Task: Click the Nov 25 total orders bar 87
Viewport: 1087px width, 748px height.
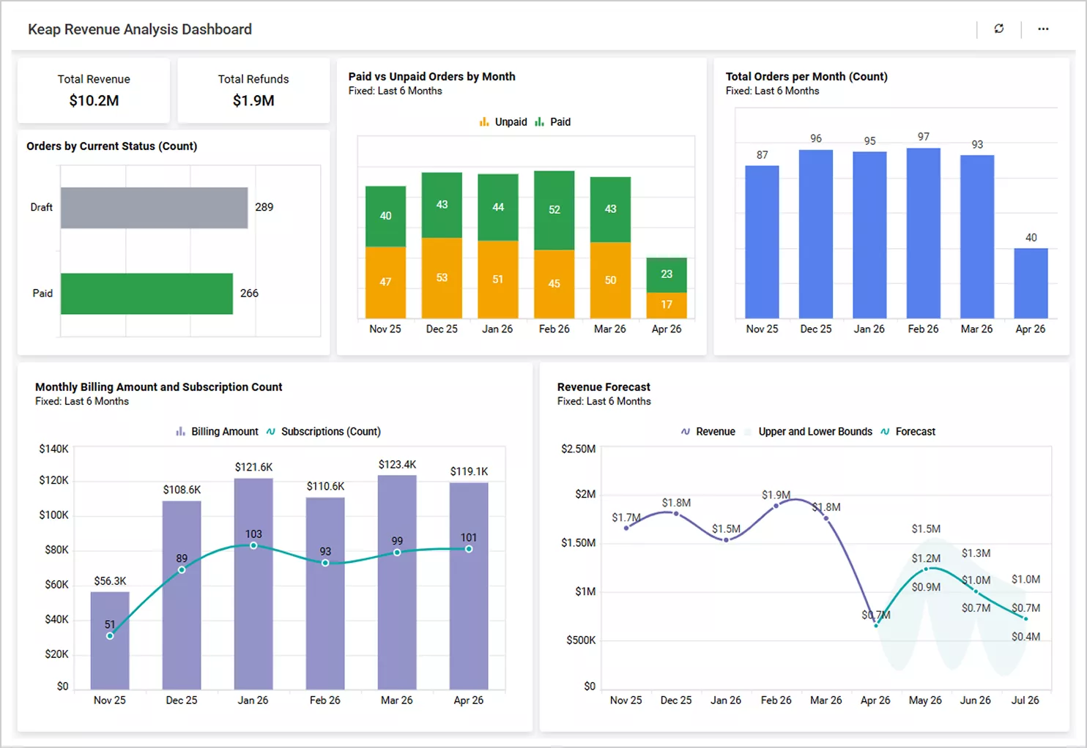Action: coord(762,242)
